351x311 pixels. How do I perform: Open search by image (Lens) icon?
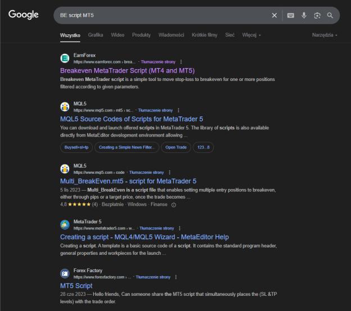(317, 15)
